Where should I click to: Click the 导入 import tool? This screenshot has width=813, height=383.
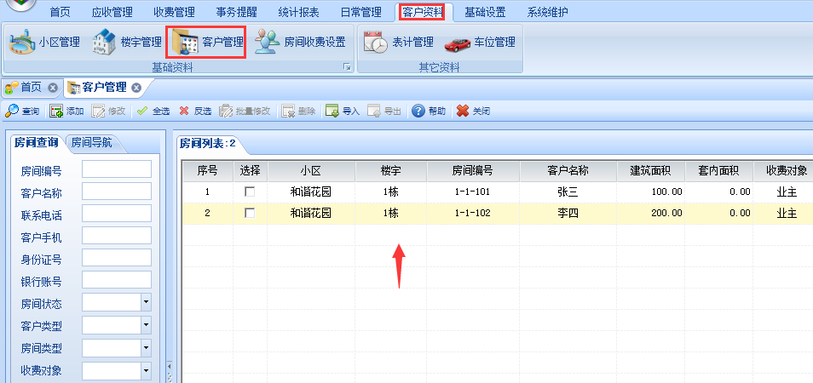pyautogui.click(x=343, y=111)
